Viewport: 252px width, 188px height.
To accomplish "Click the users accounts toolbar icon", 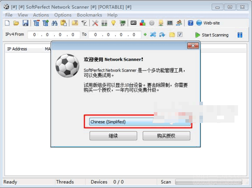I will coord(179,23).
